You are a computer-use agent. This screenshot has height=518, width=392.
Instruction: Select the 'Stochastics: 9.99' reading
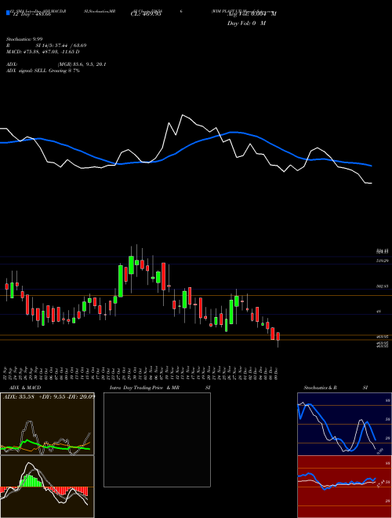[24, 39]
